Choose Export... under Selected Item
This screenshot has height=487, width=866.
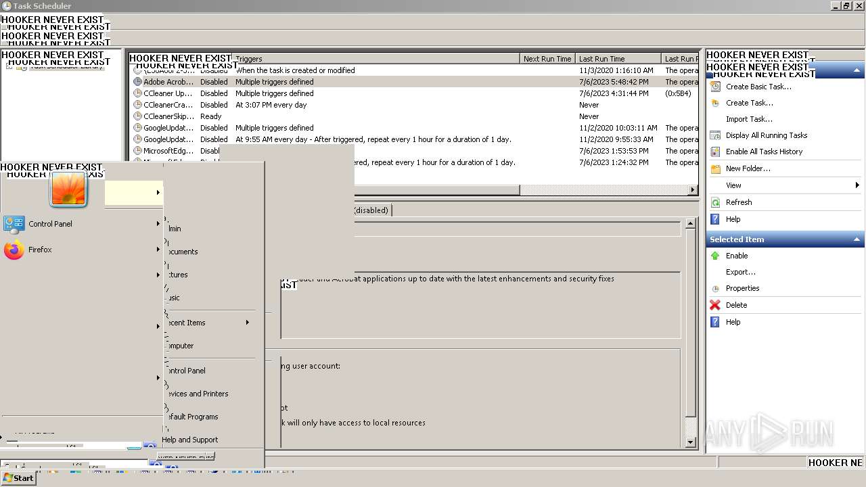pos(740,272)
